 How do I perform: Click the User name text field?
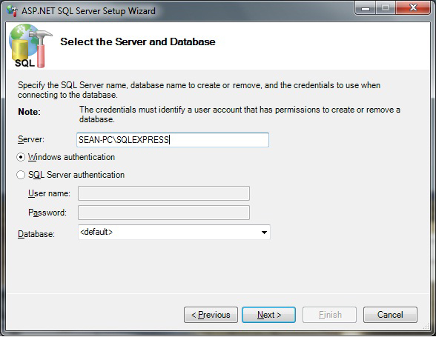pyautogui.click(x=164, y=193)
